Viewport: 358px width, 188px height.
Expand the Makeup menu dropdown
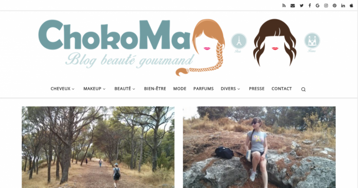click(x=94, y=89)
